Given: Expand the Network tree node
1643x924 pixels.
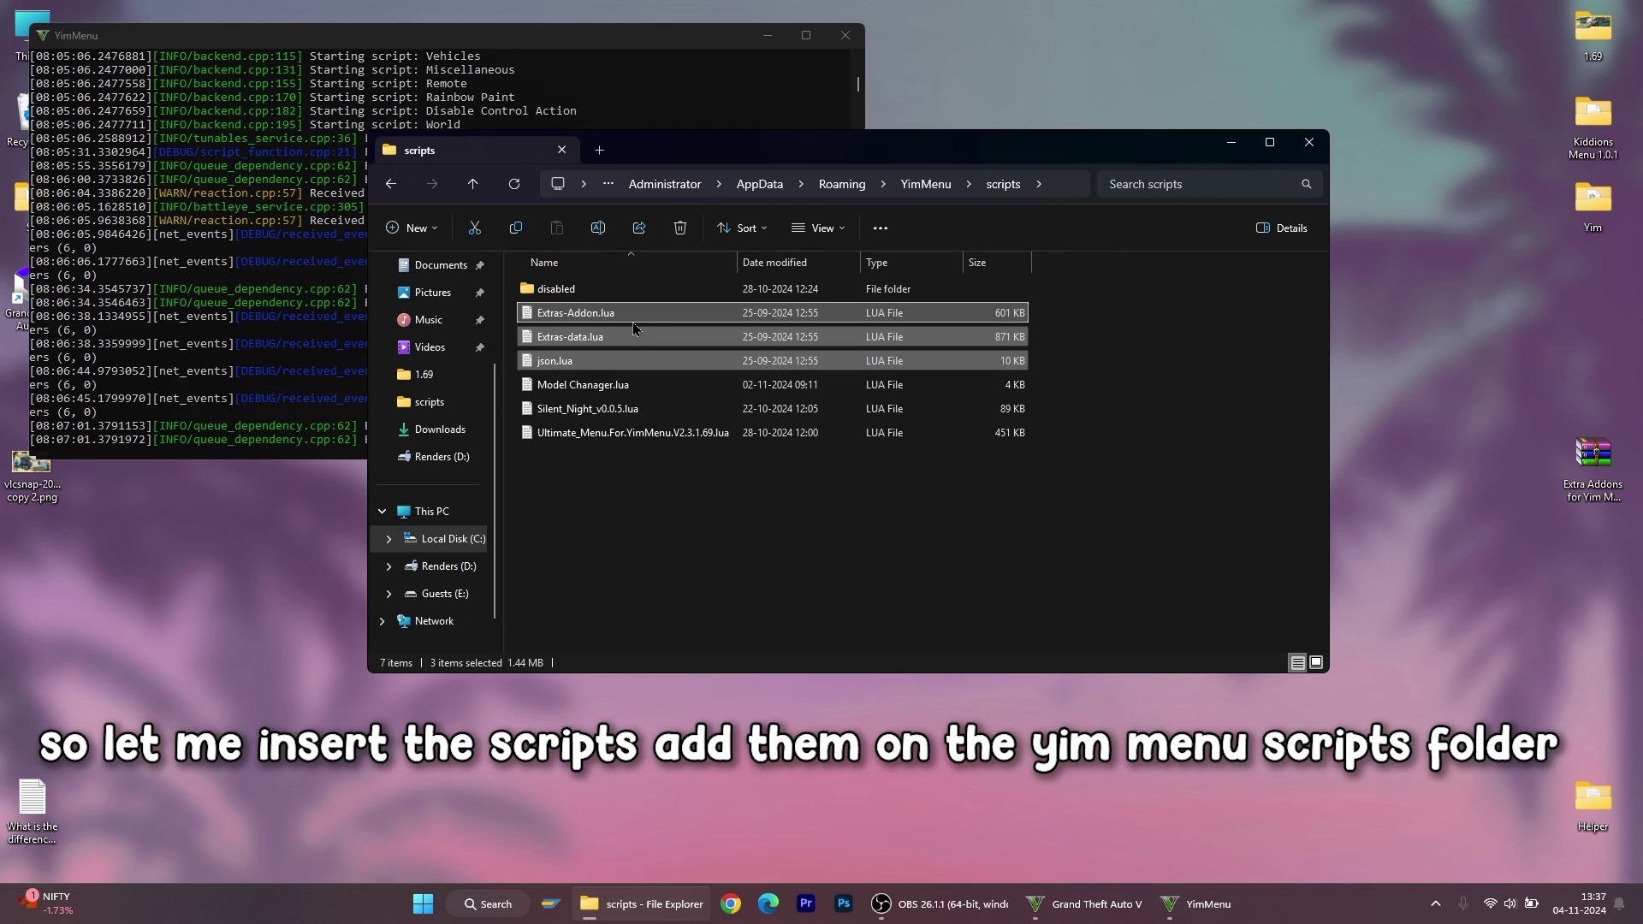Looking at the screenshot, I should coord(383,621).
